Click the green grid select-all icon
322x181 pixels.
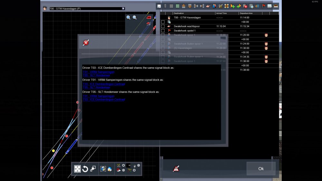pyautogui.click(x=177, y=6)
